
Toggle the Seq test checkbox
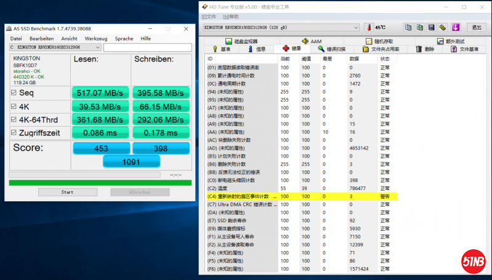click(14, 93)
